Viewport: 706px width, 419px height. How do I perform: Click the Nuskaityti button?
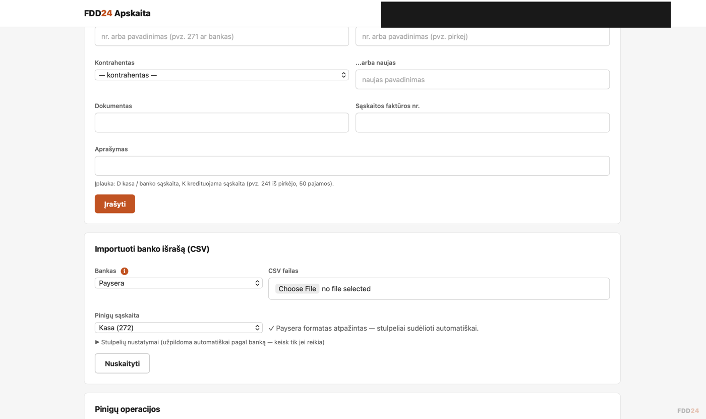click(x=122, y=363)
